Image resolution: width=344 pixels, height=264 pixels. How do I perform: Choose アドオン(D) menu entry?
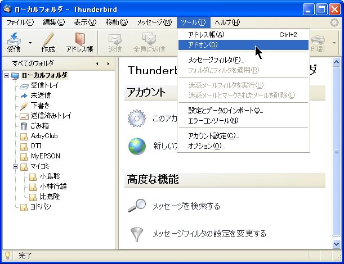click(x=244, y=45)
